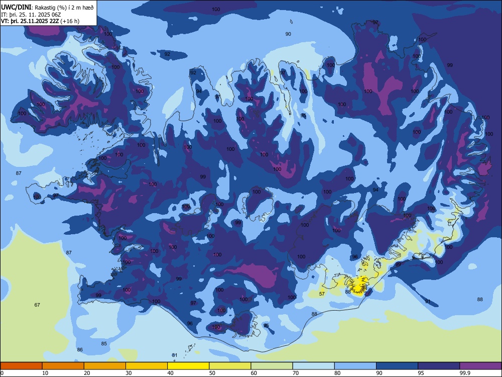Click the humidity value 81 near the islands
Screen dimensions: 502x377
point(175,355)
